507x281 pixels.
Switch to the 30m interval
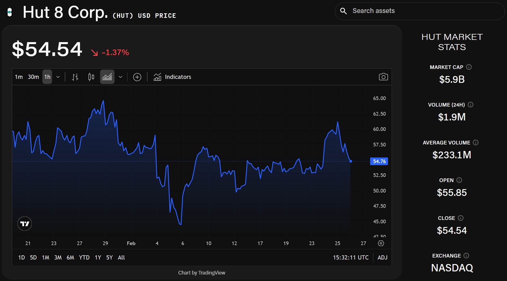(x=33, y=77)
